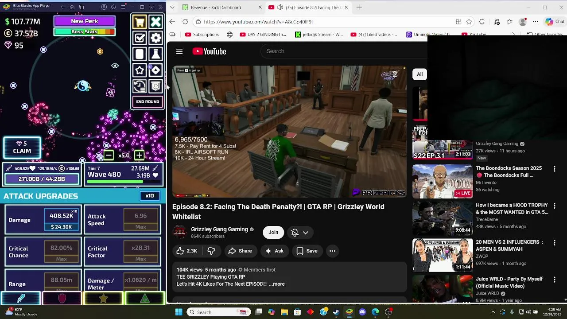This screenshot has width=567, height=319.
Task: Open the banner guild icon in game
Action: click(x=155, y=86)
